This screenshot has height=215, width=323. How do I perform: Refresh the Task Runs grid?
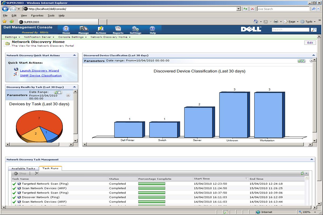point(302,173)
